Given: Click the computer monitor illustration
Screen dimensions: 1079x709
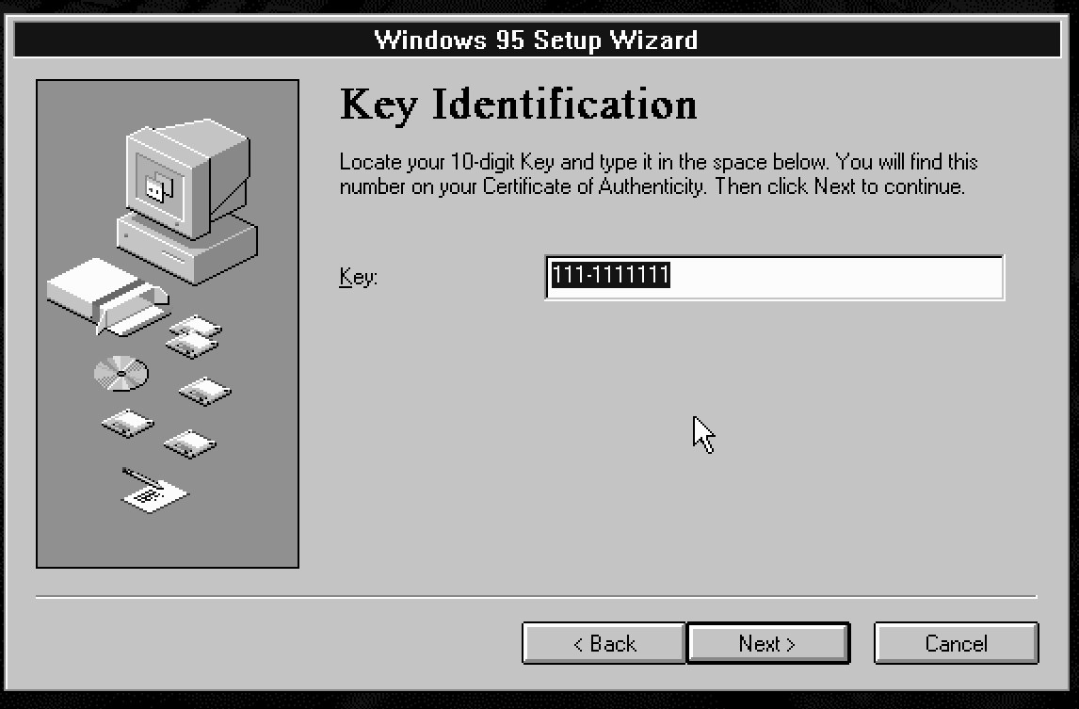Looking at the screenshot, I should point(187,177).
